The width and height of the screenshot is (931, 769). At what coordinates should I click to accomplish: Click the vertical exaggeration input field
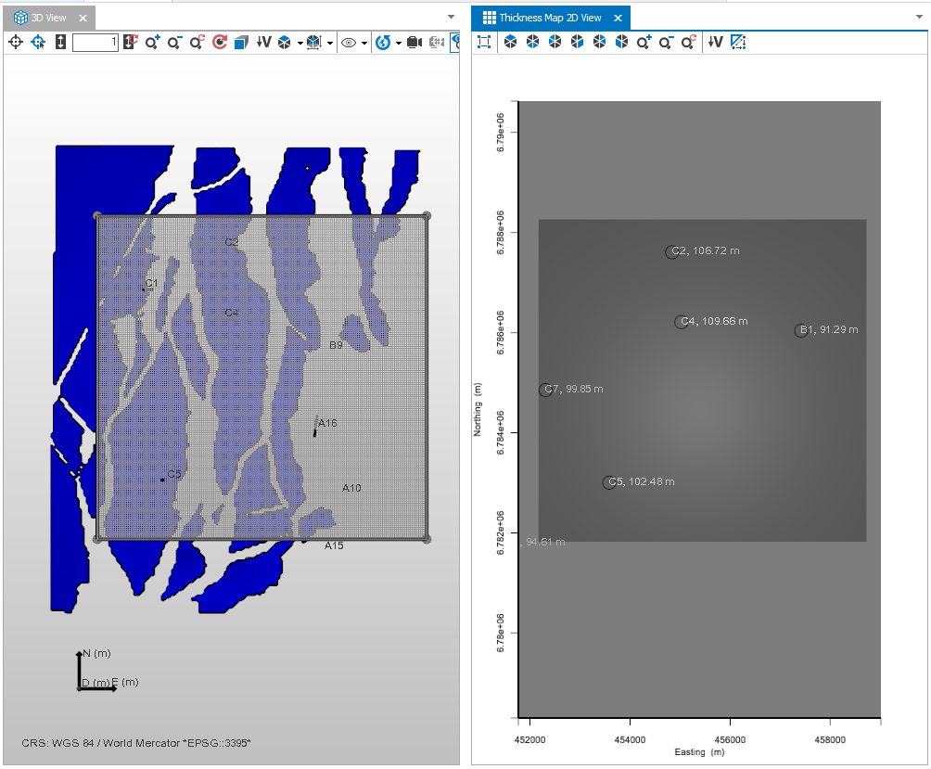(95, 42)
